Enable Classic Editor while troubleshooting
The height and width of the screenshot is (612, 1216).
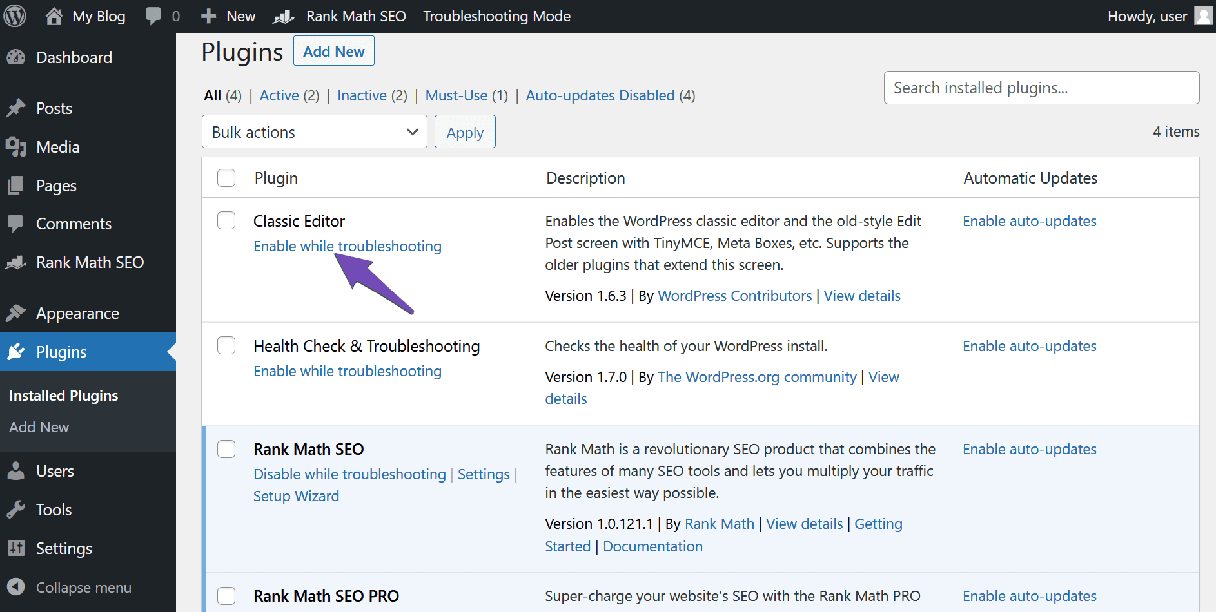348,246
